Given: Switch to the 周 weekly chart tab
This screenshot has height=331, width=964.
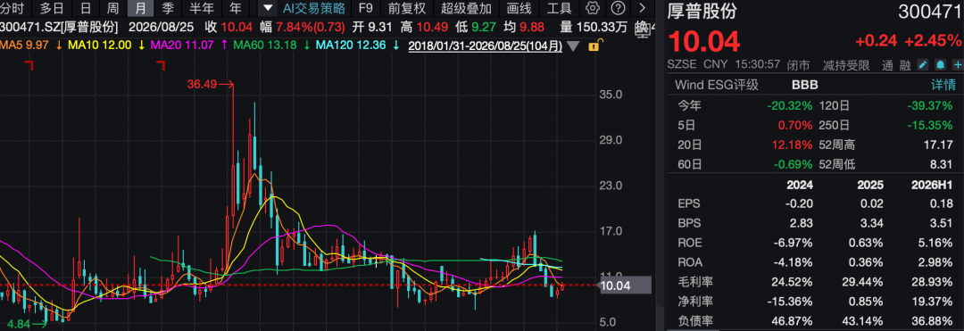Looking at the screenshot, I should coord(112,9).
